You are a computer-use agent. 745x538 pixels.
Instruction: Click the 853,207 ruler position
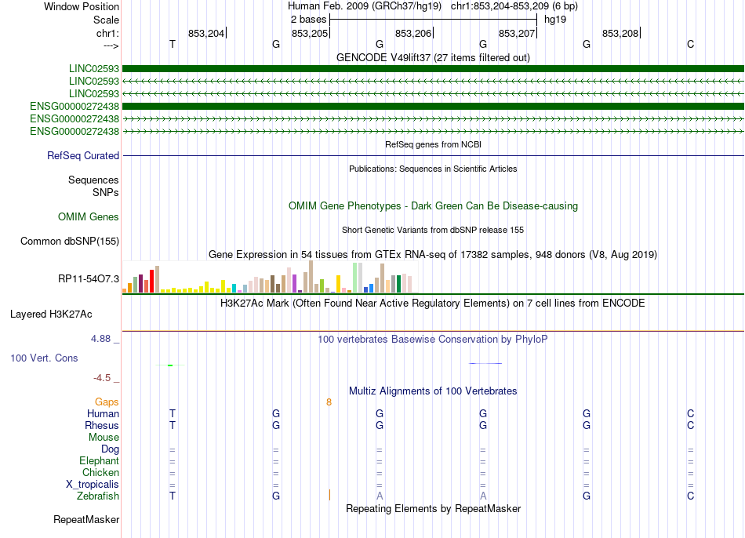pos(517,33)
